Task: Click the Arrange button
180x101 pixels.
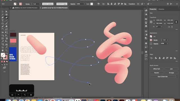Action: pyautogui.click(x=171, y=73)
